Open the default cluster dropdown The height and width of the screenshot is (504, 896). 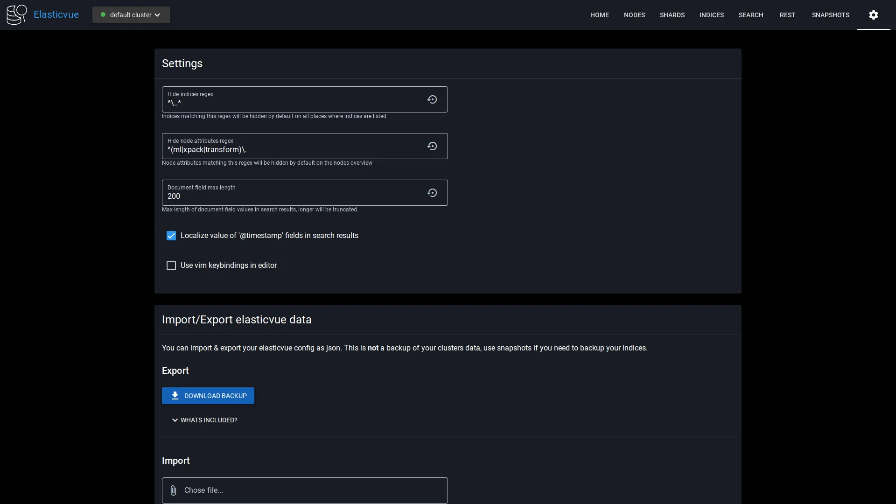(x=131, y=14)
